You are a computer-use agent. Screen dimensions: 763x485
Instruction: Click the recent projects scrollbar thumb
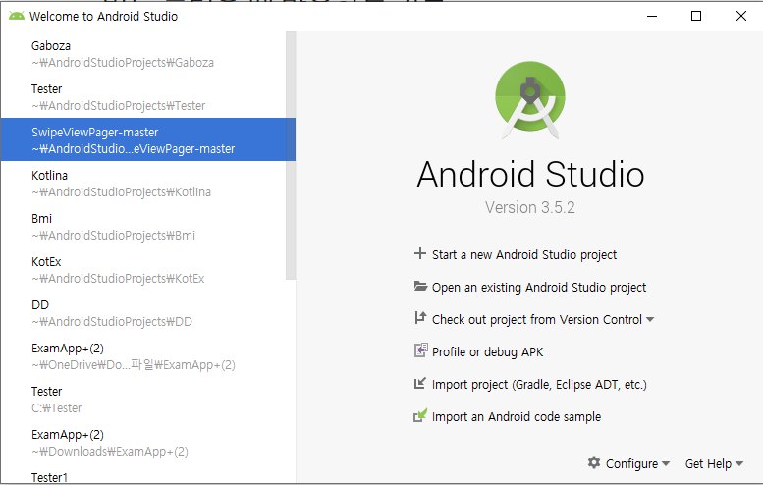click(291, 156)
